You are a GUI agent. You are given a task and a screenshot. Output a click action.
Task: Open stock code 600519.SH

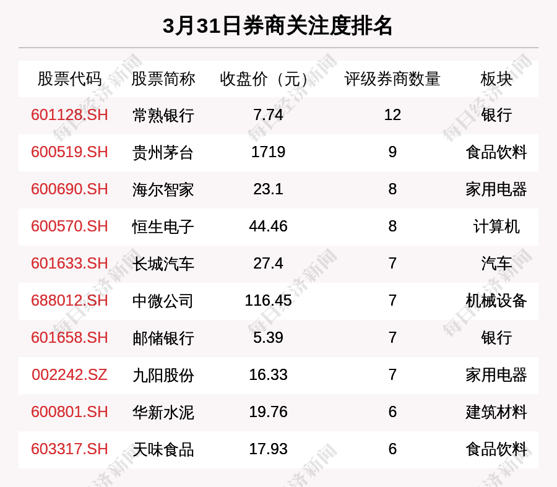pos(69,152)
